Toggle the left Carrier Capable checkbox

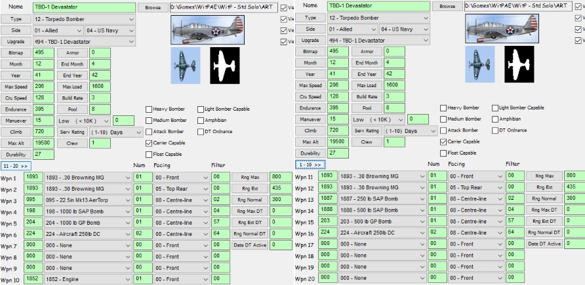point(149,143)
